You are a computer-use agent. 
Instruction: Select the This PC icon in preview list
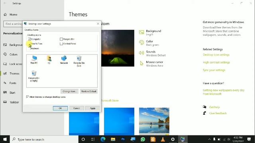[34, 60]
